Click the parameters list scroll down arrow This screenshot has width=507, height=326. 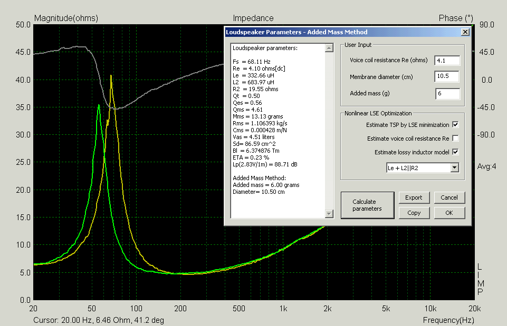(329, 213)
